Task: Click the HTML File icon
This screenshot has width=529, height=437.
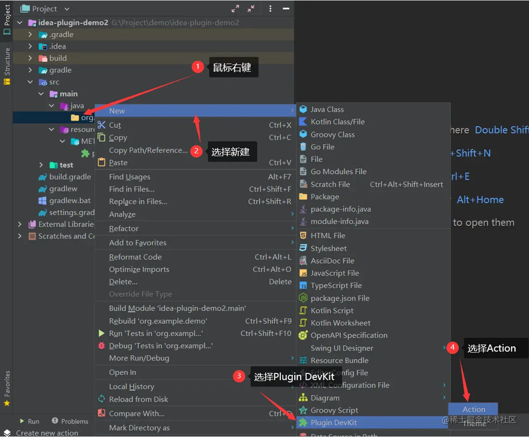Action: pos(303,235)
